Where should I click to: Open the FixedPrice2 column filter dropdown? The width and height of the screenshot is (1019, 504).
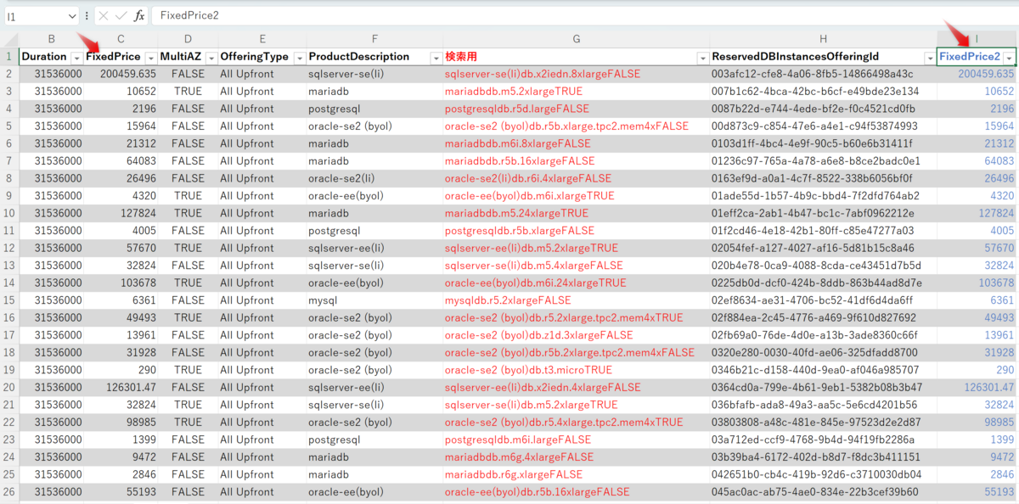[1009, 57]
